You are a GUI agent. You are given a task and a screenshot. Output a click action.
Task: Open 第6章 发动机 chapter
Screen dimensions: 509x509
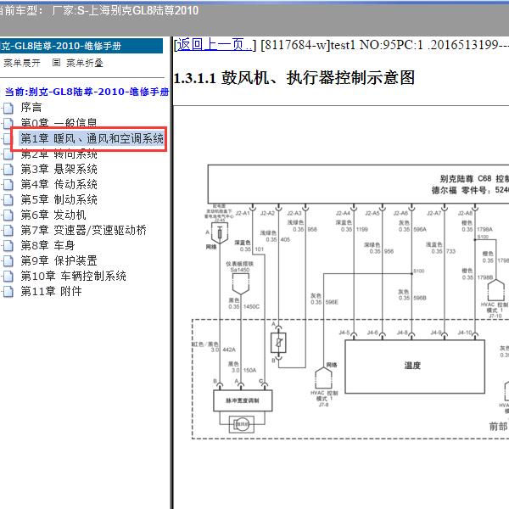53,215
